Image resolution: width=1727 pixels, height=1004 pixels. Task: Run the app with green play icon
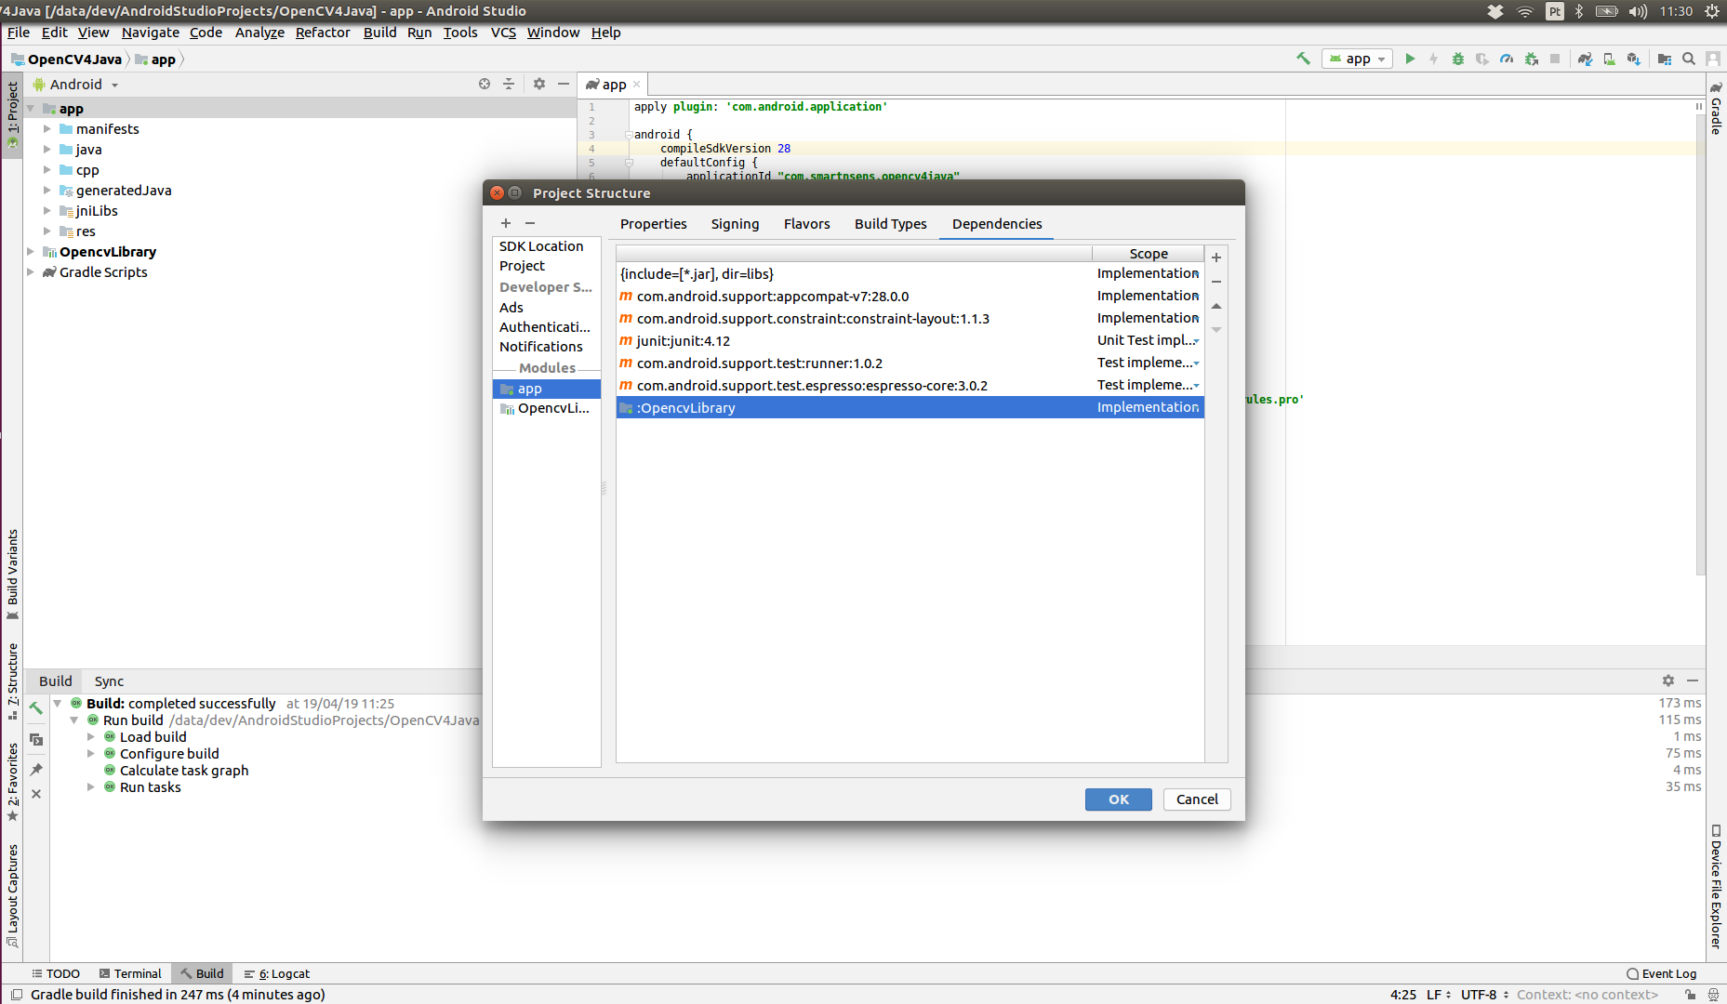point(1410,59)
